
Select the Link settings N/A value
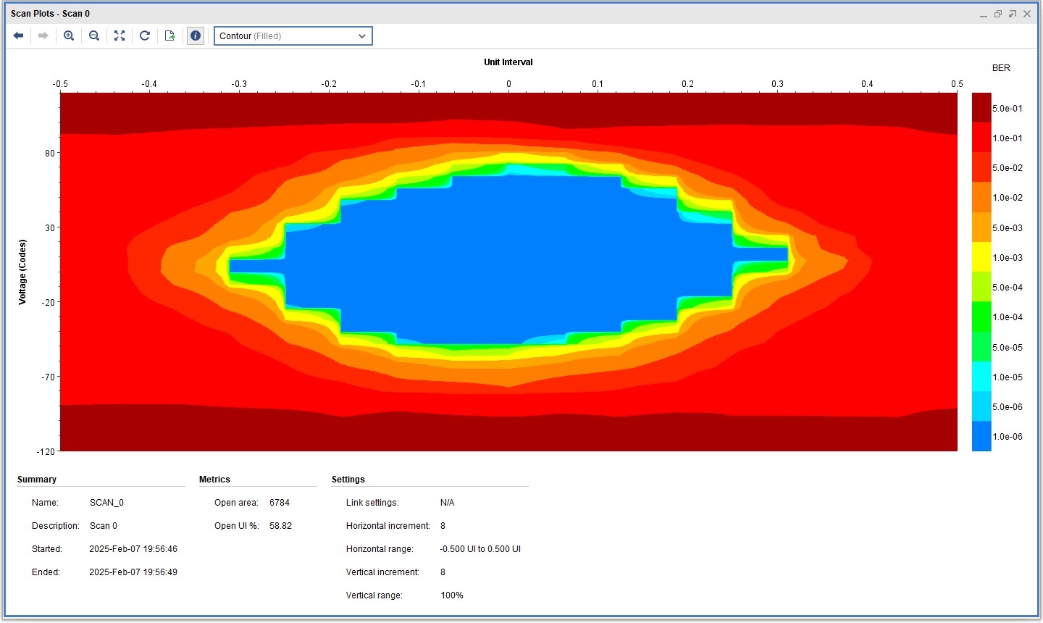click(x=447, y=503)
